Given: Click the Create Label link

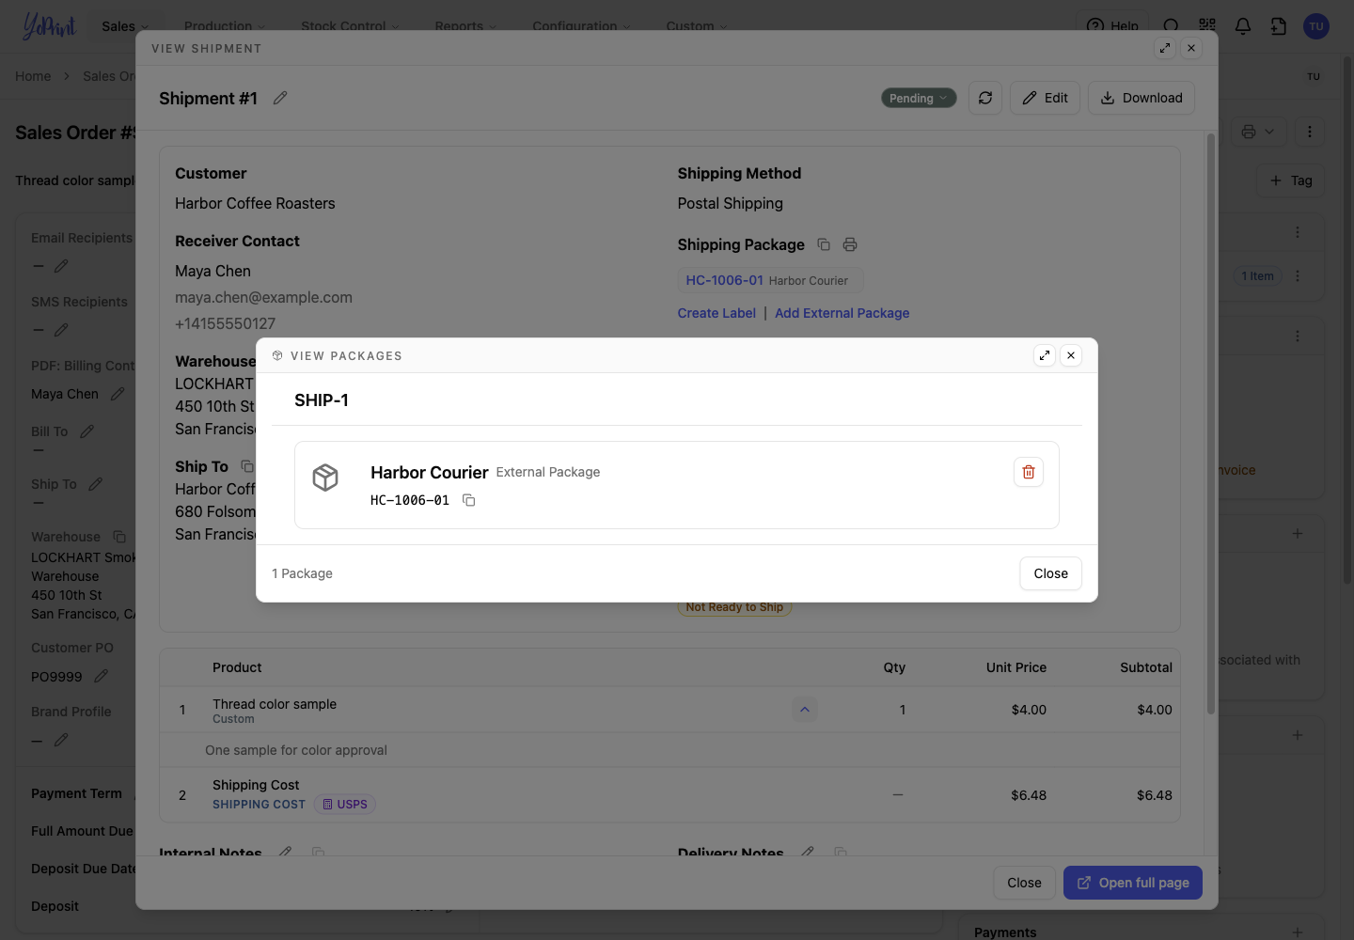Looking at the screenshot, I should (716, 313).
